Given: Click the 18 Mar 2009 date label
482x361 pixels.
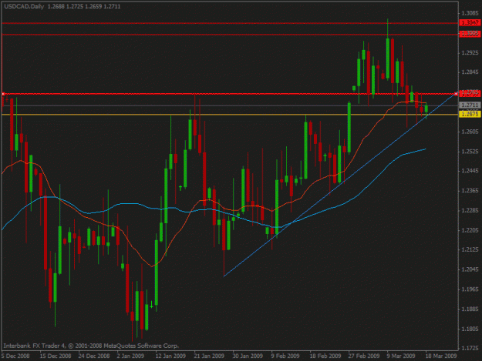Looking at the screenshot, I should click(441, 356).
